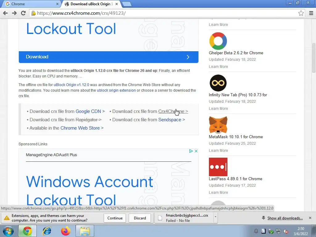Image resolution: width=316 pixels, height=237 pixels.
Task: Click the notification bell tray icon
Action: click(x=256, y=231)
